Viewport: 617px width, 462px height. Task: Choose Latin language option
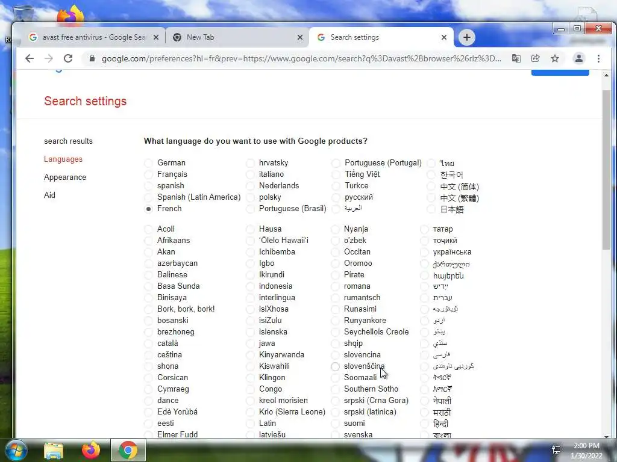[250, 423]
